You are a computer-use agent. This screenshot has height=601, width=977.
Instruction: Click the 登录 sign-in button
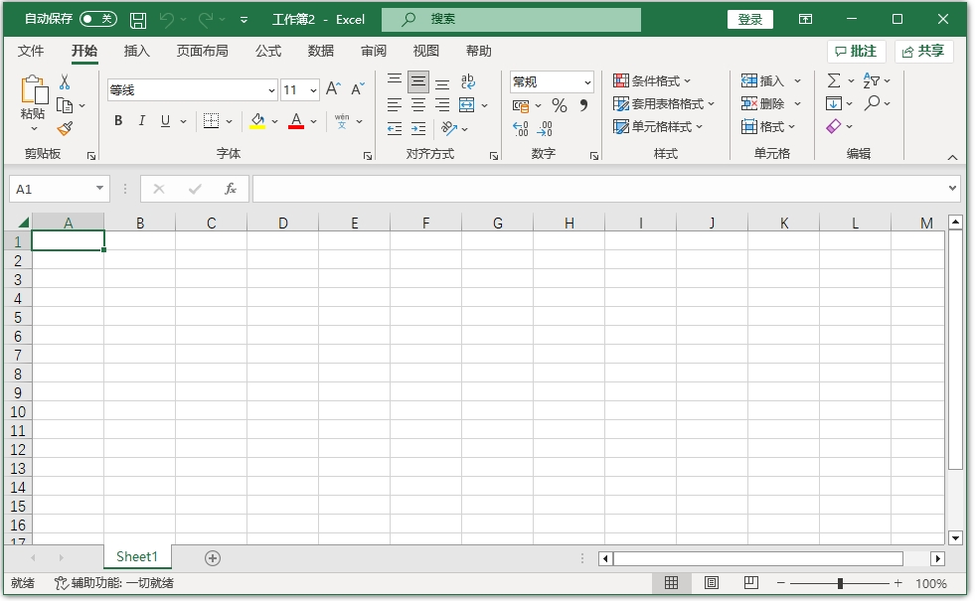tap(750, 19)
